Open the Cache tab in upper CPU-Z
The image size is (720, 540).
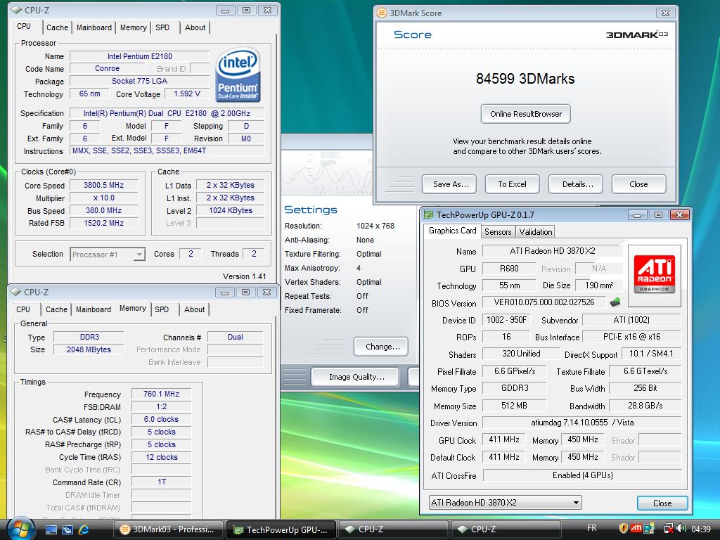click(57, 27)
